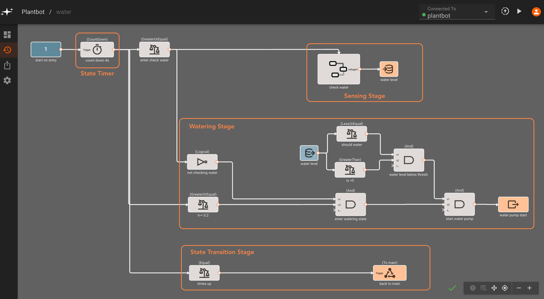
Task: Click the deploy upload circular icon
Action: pos(505,11)
